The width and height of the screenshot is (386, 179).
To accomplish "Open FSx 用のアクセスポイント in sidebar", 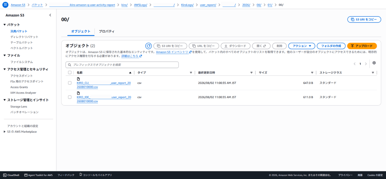I will [x=27, y=82].
